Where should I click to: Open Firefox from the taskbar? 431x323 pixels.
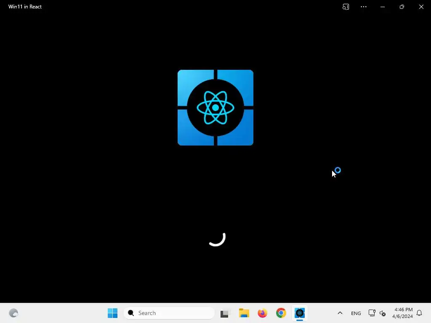(263, 313)
